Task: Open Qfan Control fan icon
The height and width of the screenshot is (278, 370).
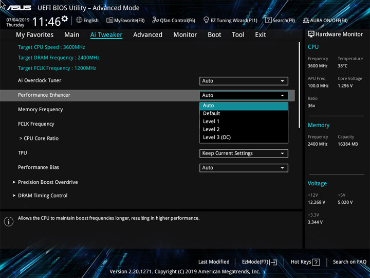Action: [x=155, y=20]
